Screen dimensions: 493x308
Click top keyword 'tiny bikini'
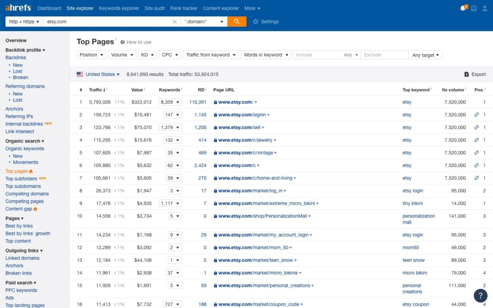click(x=413, y=204)
